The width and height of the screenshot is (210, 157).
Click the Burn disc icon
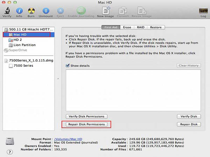31,11
